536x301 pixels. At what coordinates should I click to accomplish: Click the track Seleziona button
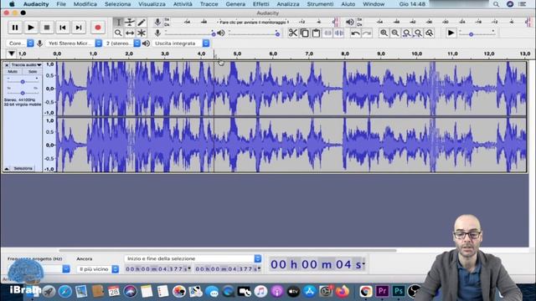[23, 169]
